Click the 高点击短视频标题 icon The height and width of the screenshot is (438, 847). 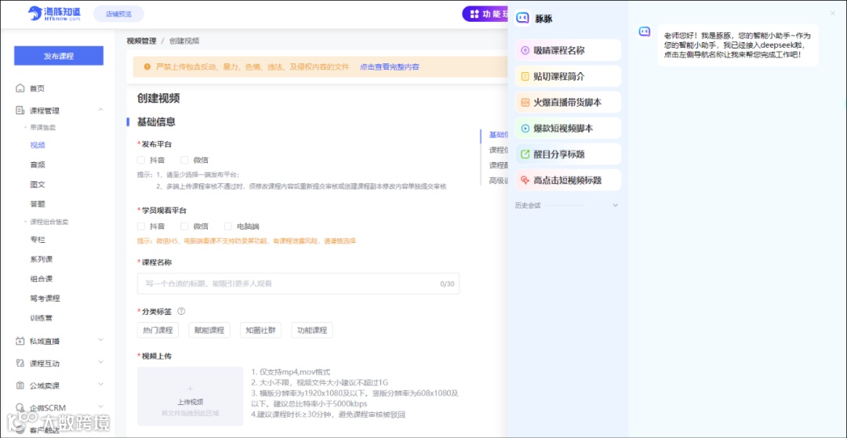[x=525, y=180]
